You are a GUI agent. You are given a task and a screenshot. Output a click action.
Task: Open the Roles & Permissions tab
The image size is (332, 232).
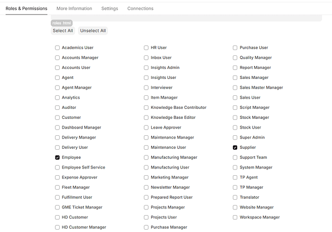(26, 9)
